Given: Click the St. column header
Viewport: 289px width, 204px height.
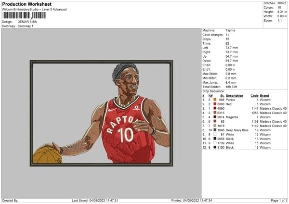Looking at the screenshot, I should coord(223,95).
